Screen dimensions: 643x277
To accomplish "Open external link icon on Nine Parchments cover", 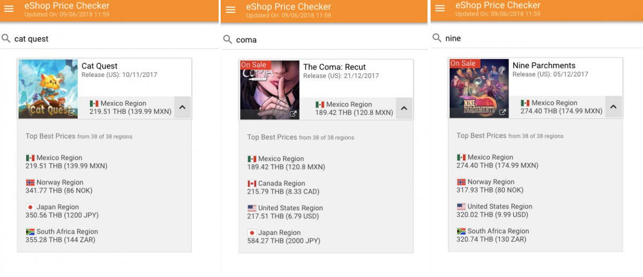I will 502,112.
